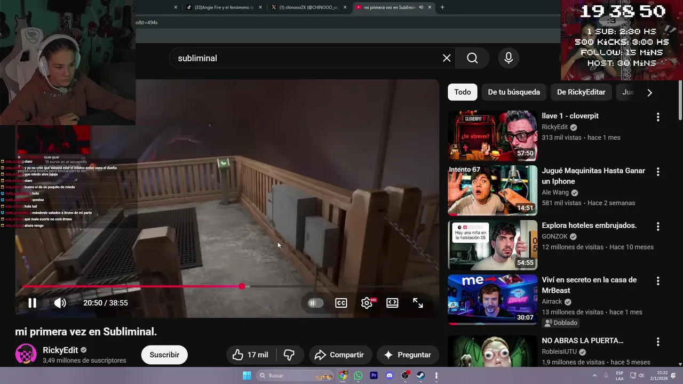Enter fullscreen mode in the player

[418, 303]
